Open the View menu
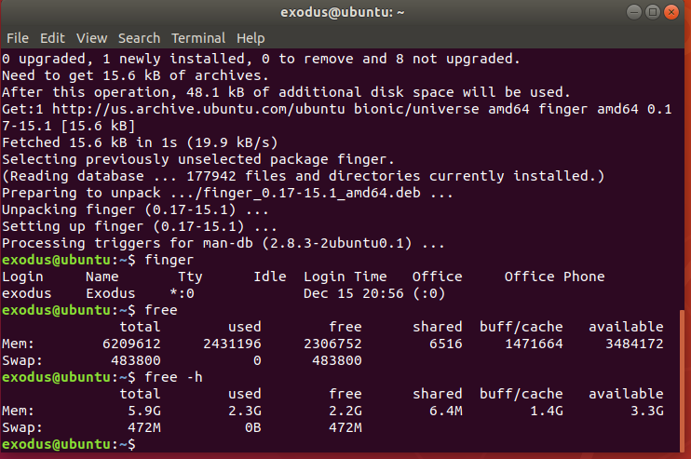This screenshot has width=691, height=459. (x=91, y=38)
